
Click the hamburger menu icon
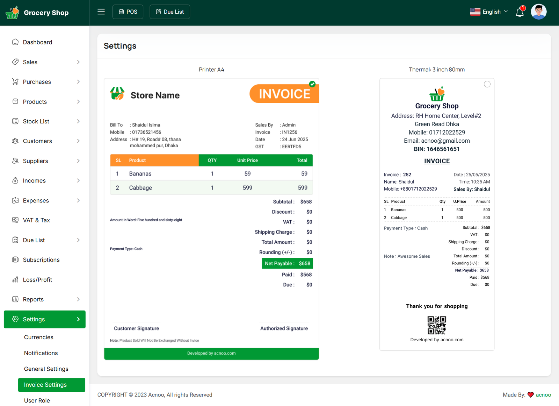101,12
